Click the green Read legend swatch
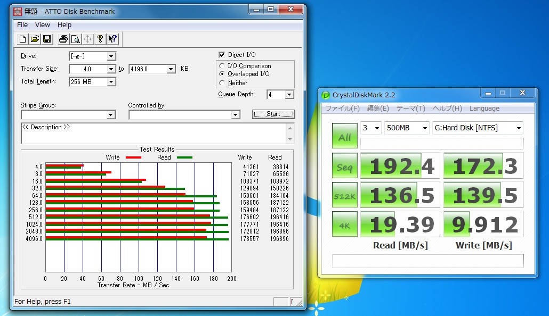The width and height of the screenshot is (549, 316). (x=184, y=157)
